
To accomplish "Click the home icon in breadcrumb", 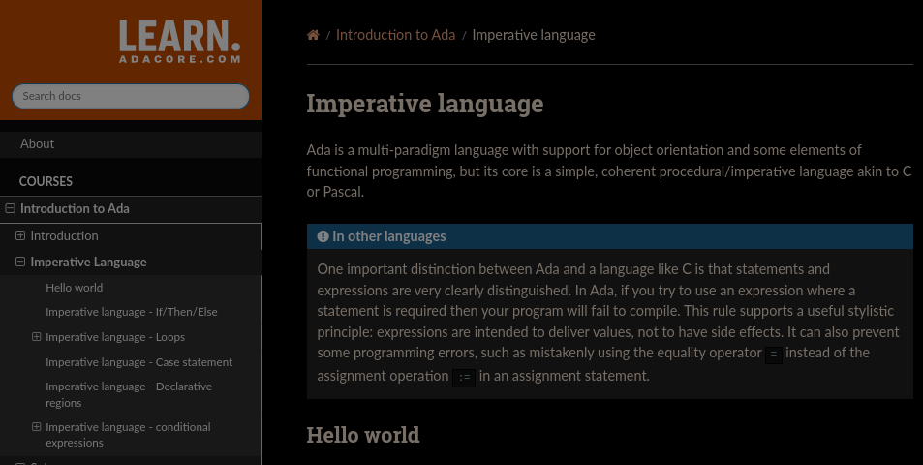I will click(313, 35).
